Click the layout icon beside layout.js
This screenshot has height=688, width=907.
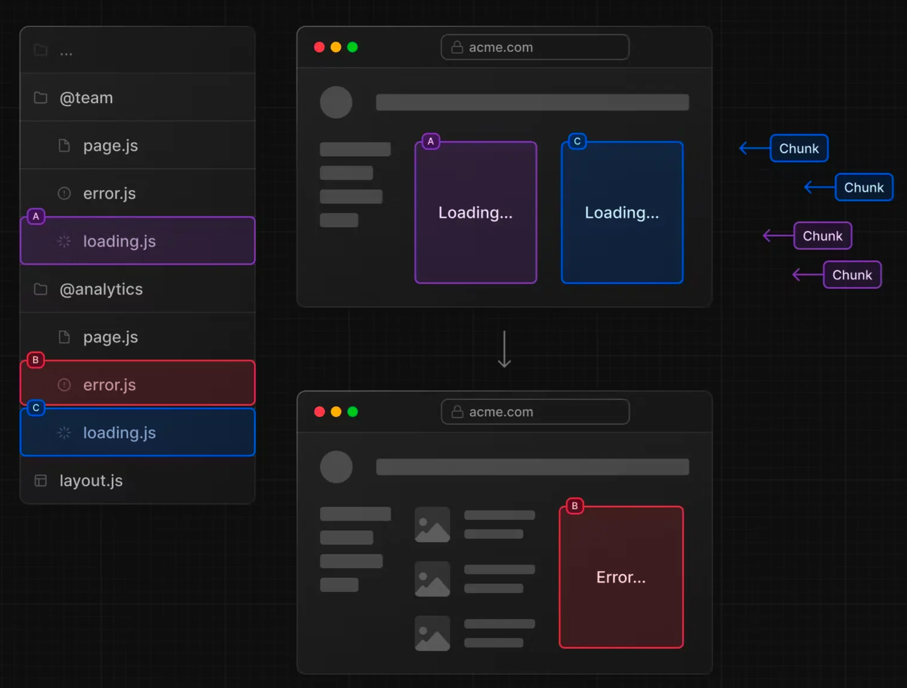coord(41,480)
